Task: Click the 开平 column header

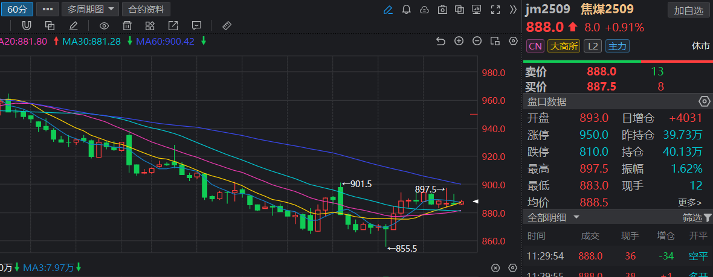Action: [698, 236]
